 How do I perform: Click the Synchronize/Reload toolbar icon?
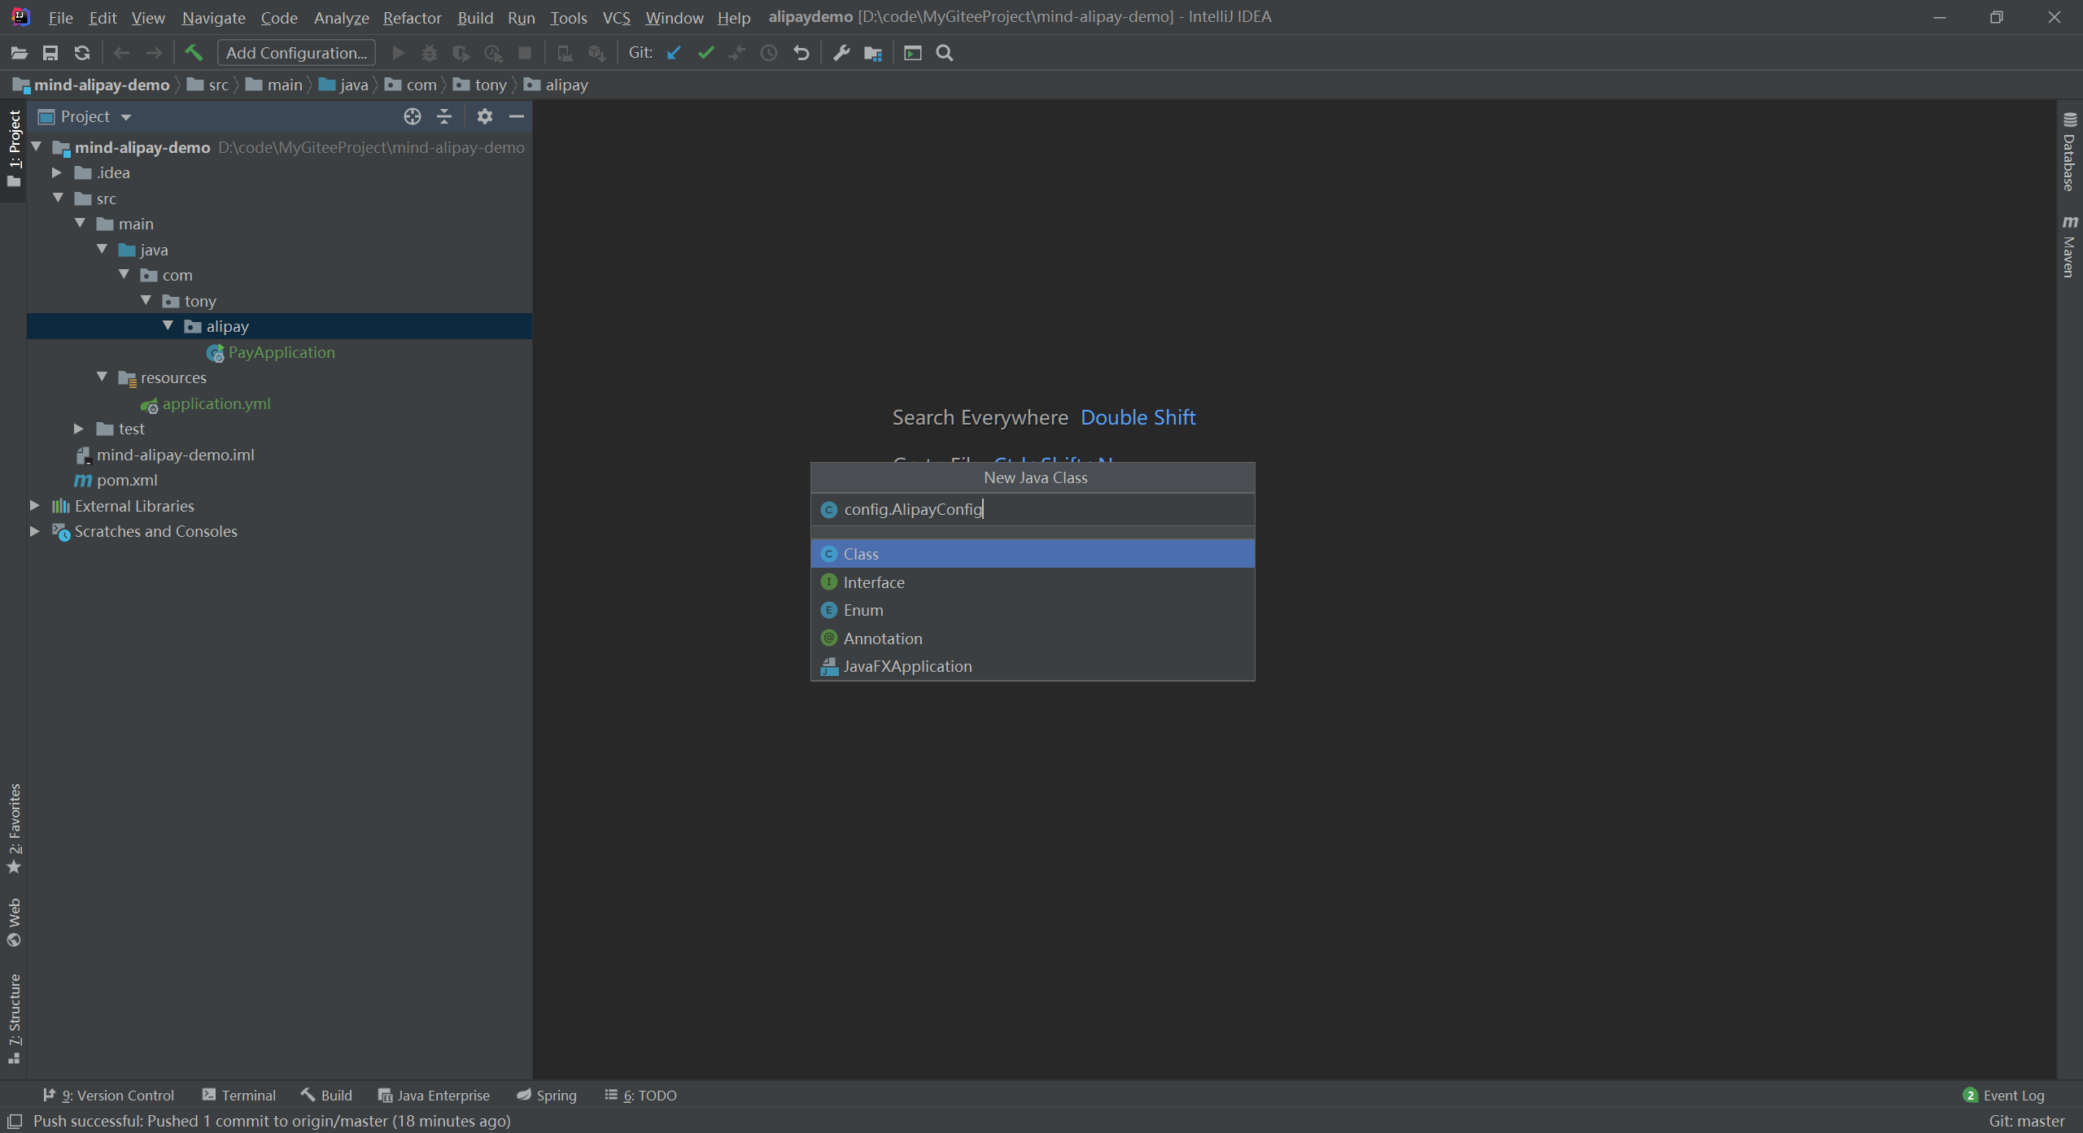click(x=82, y=53)
